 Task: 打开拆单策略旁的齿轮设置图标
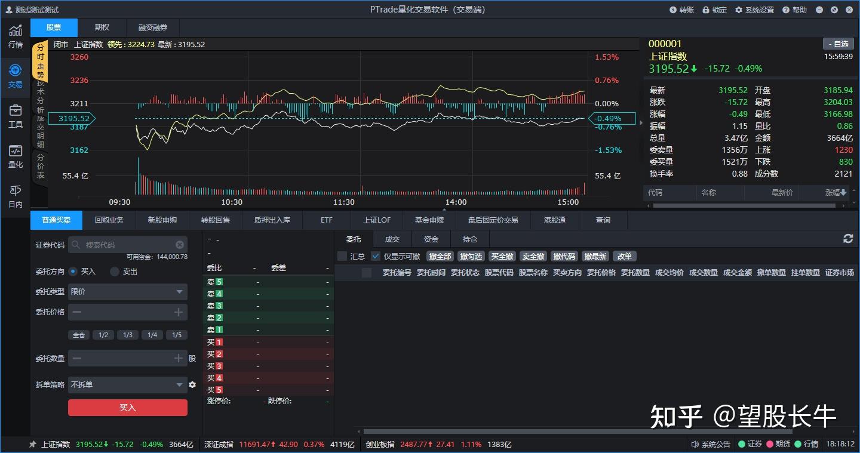pos(192,385)
